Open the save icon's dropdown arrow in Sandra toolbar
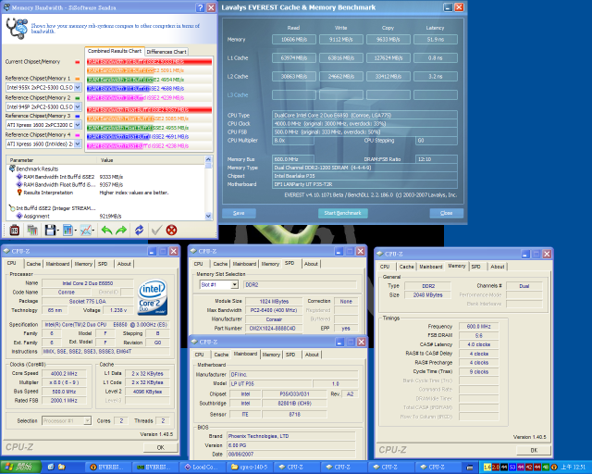The width and height of the screenshot is (592, 474). (57, 231)
